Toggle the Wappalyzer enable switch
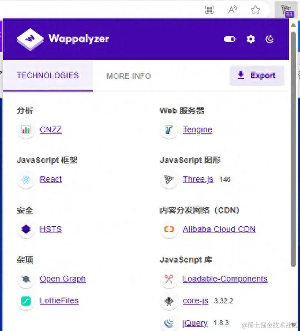 (230, 39)
